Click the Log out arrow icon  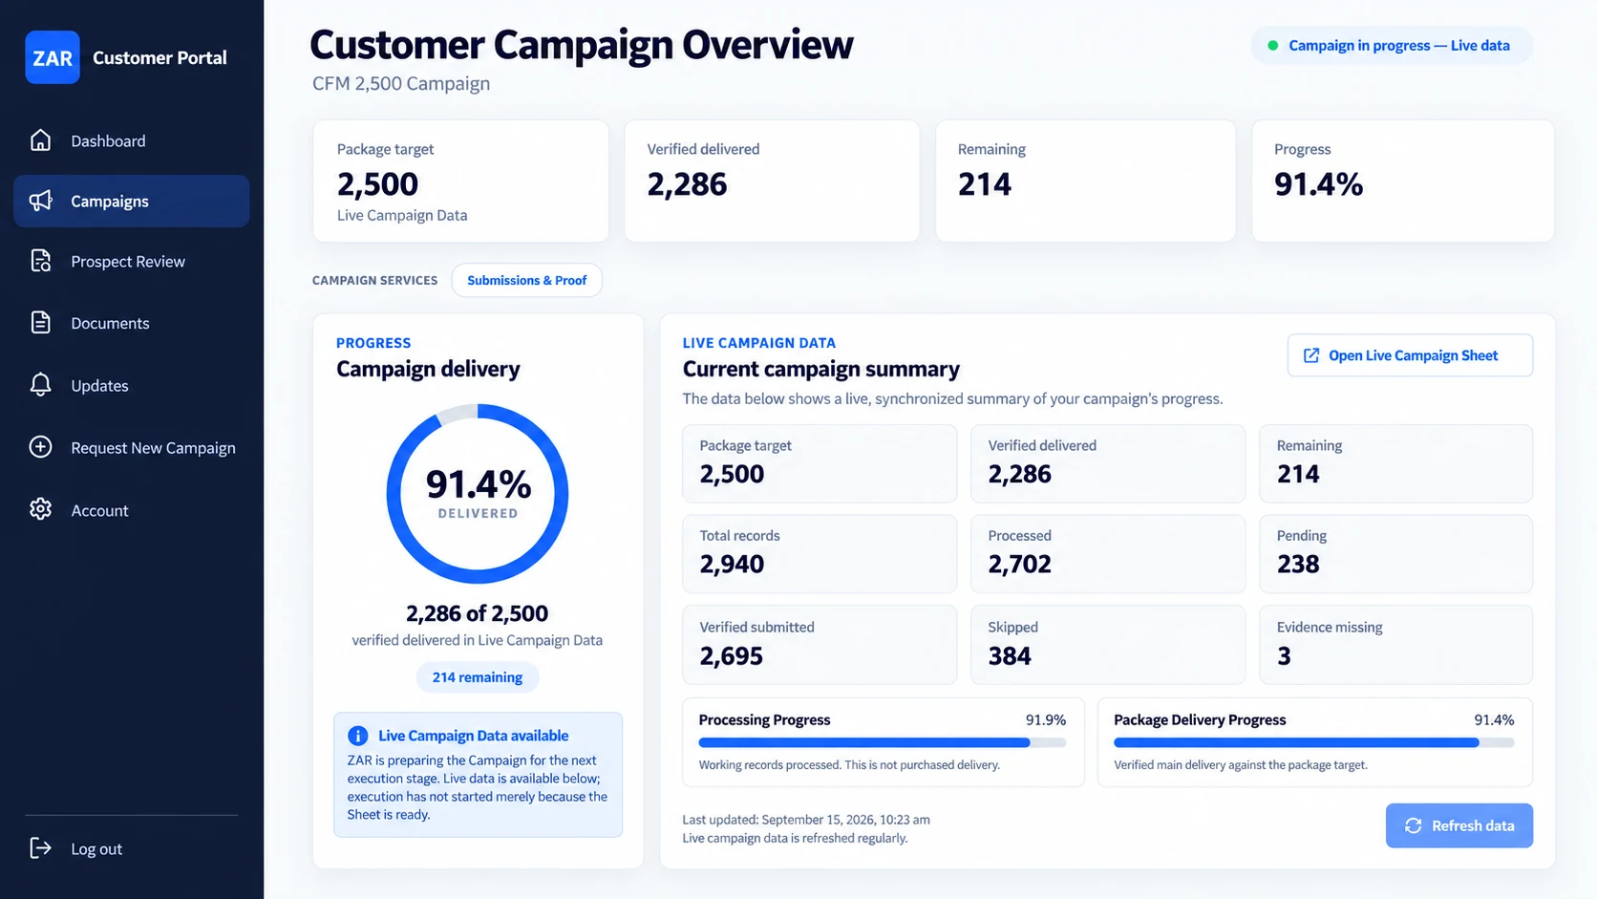(40, 848)
